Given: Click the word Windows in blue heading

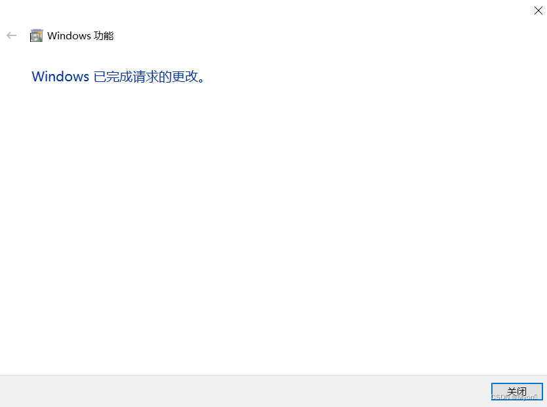Looking at the screenshot, I should tap(60, 76).
